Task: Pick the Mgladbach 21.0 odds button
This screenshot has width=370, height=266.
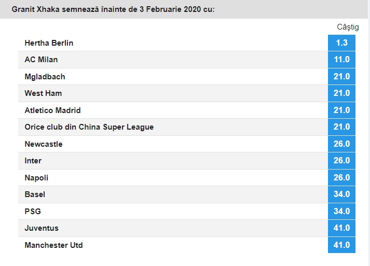Action: coord(341,77)
